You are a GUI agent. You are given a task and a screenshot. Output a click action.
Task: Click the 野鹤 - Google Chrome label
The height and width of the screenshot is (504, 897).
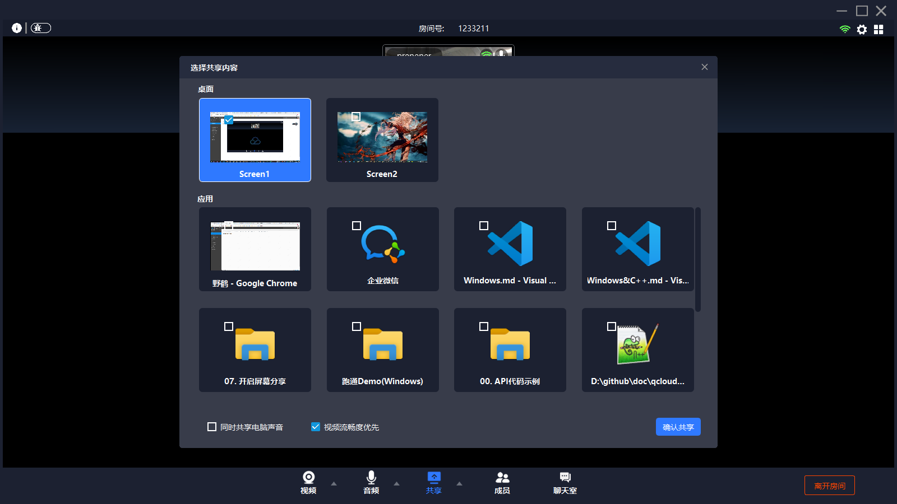coord(255,283)
